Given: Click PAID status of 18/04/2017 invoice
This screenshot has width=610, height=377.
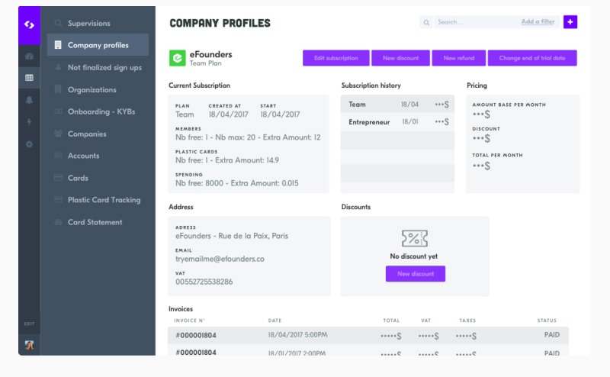Looking at the screenshot, I should click(551, 335).
